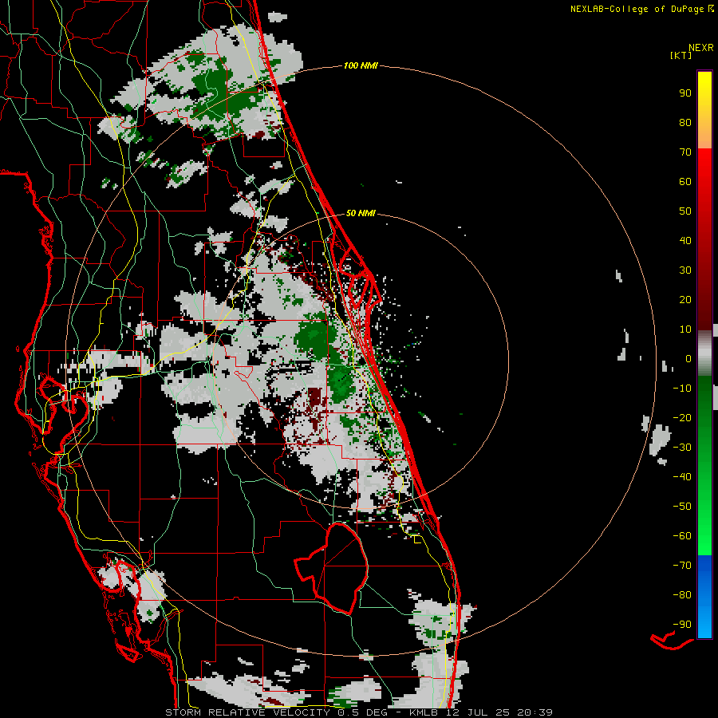Click the -70 value on velocity scale
This screenshot has height=718, width=718.
point(682,566)
